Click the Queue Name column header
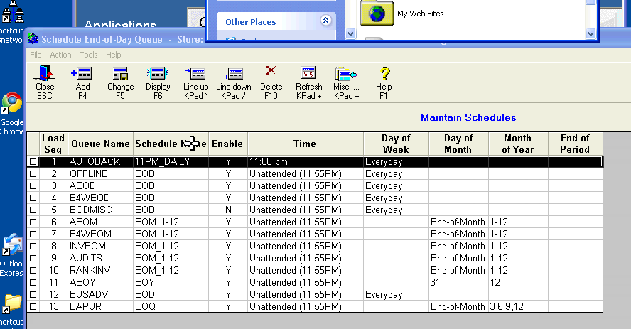The image size is (631, 329). [100, 144]
